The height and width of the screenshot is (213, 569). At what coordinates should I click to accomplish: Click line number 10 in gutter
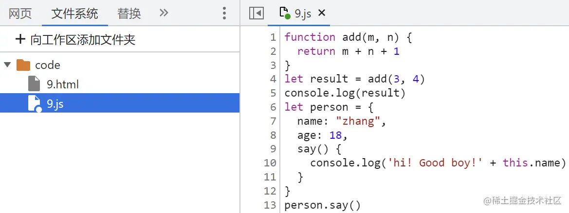click(270, 163)
